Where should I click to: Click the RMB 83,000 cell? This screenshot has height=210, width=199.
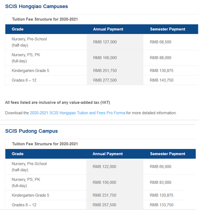pyautogui.click(x=160, y=182)
